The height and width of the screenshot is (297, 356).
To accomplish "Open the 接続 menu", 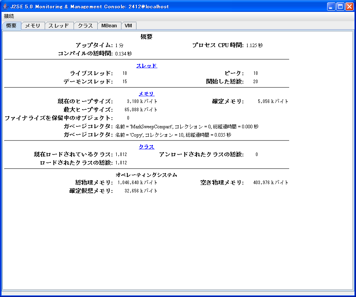I will [9, 16].
